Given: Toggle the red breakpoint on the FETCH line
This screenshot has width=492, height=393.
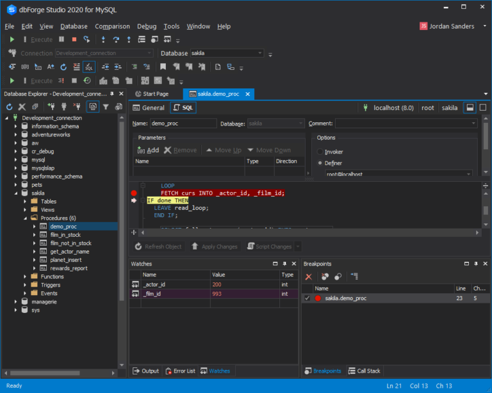Looking at the screenshot, I should 134,193.
